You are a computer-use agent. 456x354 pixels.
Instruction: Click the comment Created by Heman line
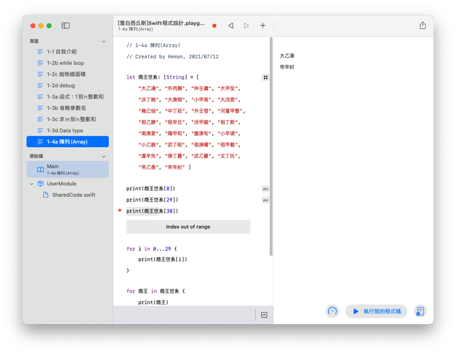point(172,56)
